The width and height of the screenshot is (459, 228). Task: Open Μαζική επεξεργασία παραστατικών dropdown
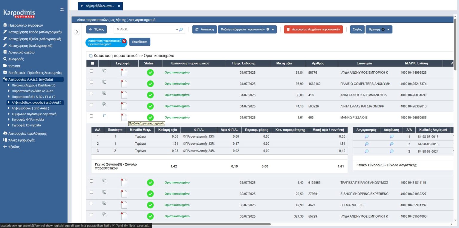coord(247,30)
